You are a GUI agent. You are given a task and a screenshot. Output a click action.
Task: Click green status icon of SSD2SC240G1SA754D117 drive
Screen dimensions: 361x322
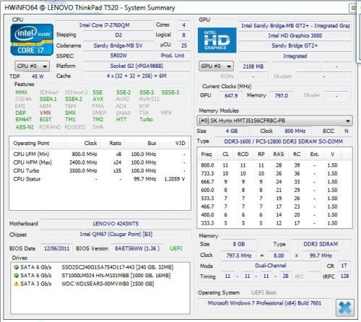tap(16, 267)
